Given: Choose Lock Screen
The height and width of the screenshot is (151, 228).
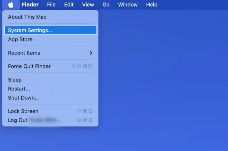Looking at the screenshot, I should [x=50, y=111].
